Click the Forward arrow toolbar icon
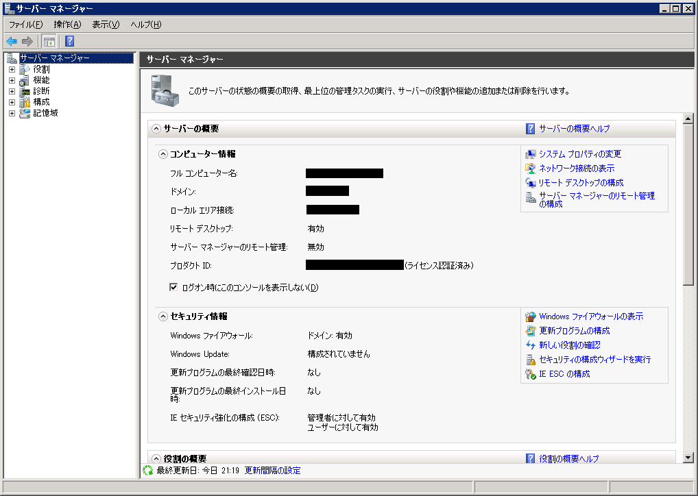 (27, 41)
